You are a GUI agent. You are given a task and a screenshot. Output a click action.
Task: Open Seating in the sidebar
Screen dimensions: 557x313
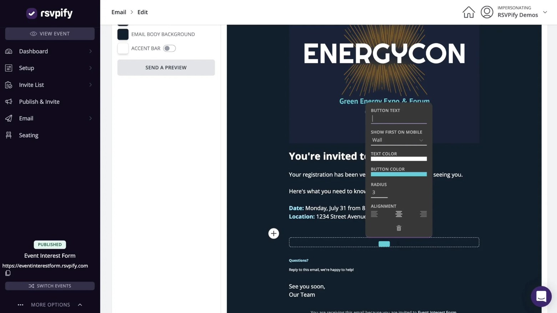pos(29,135)
